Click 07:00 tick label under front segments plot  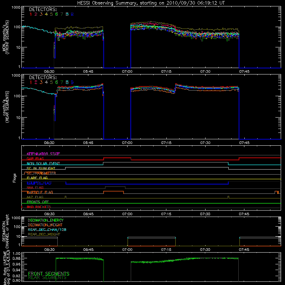coord(127,72)
